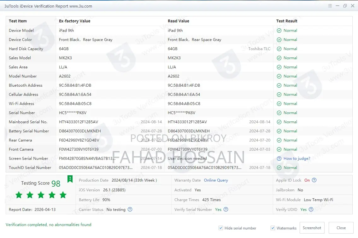
Task: Click the Ex-factory Value column header
Action: point(75,21)
